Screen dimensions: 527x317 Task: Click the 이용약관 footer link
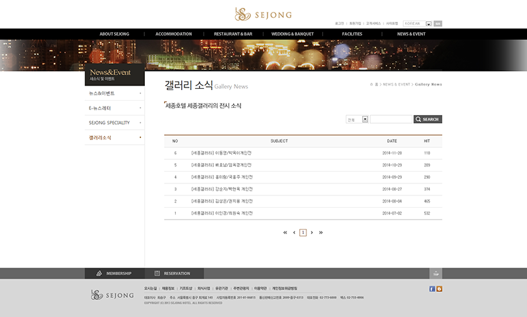(x=260, y=289)
